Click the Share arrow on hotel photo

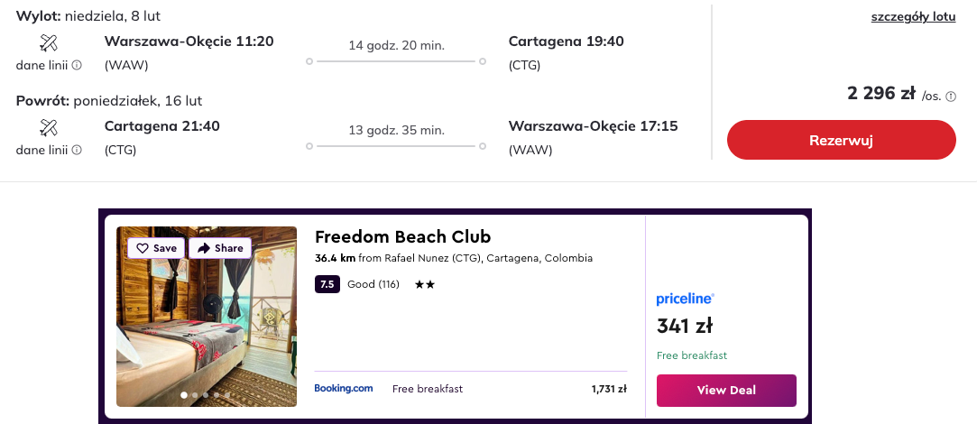click(x=204, y=248)
